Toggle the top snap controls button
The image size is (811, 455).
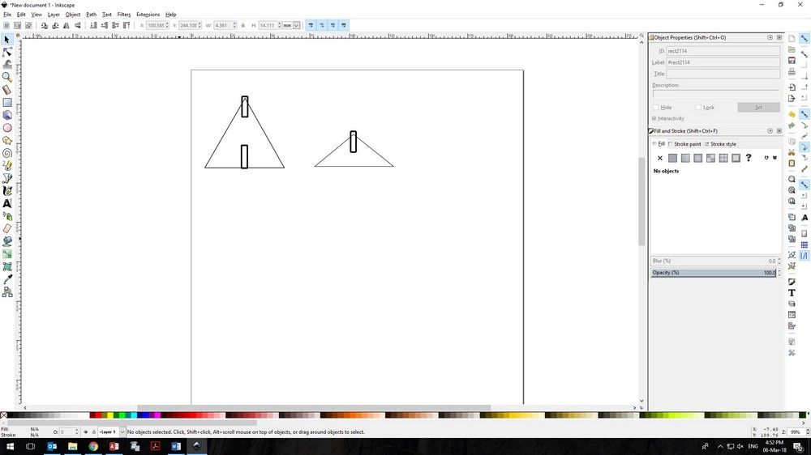(x=805, y=39)
